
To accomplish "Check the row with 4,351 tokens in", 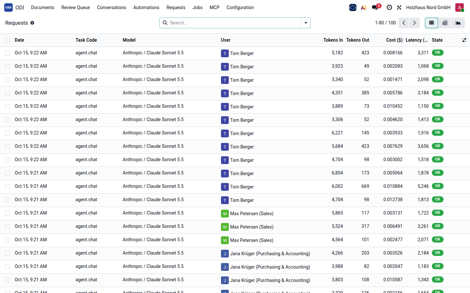I will click(8, 93).
